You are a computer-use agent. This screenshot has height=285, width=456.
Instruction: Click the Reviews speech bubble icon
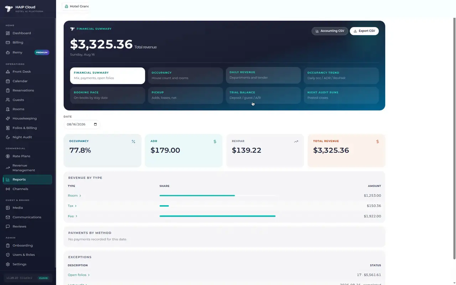[8, 226]
